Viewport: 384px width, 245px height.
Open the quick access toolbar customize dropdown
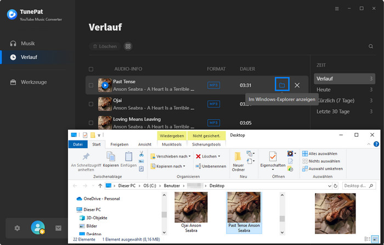(99, 135)
